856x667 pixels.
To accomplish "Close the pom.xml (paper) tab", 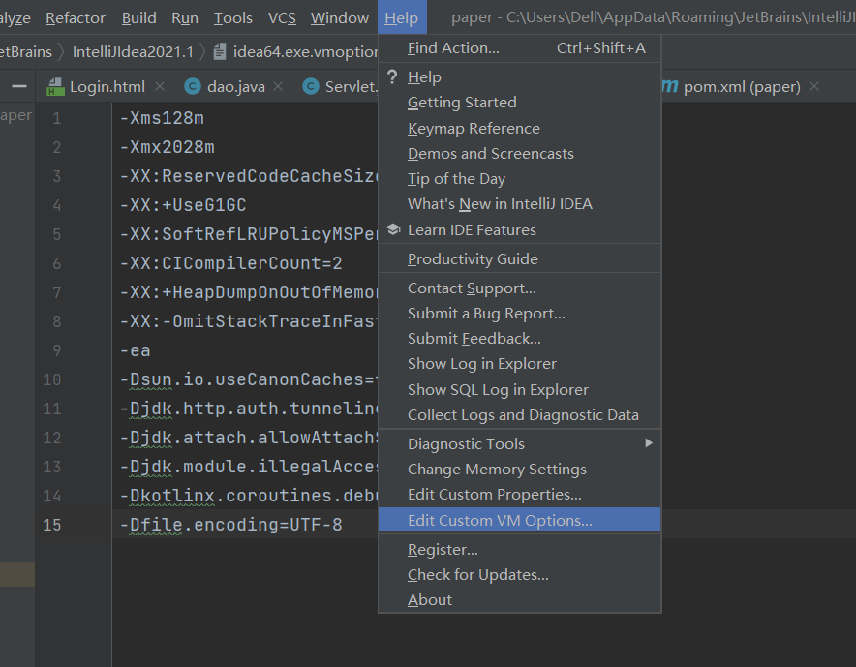I will click(814, 86).
